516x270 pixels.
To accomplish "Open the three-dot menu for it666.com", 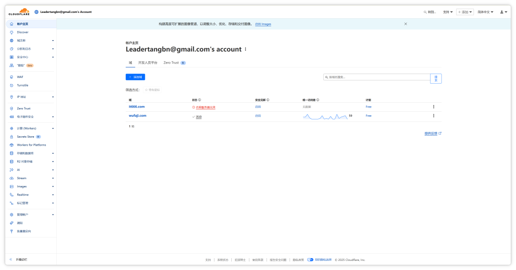I will (x=433, y=107).
